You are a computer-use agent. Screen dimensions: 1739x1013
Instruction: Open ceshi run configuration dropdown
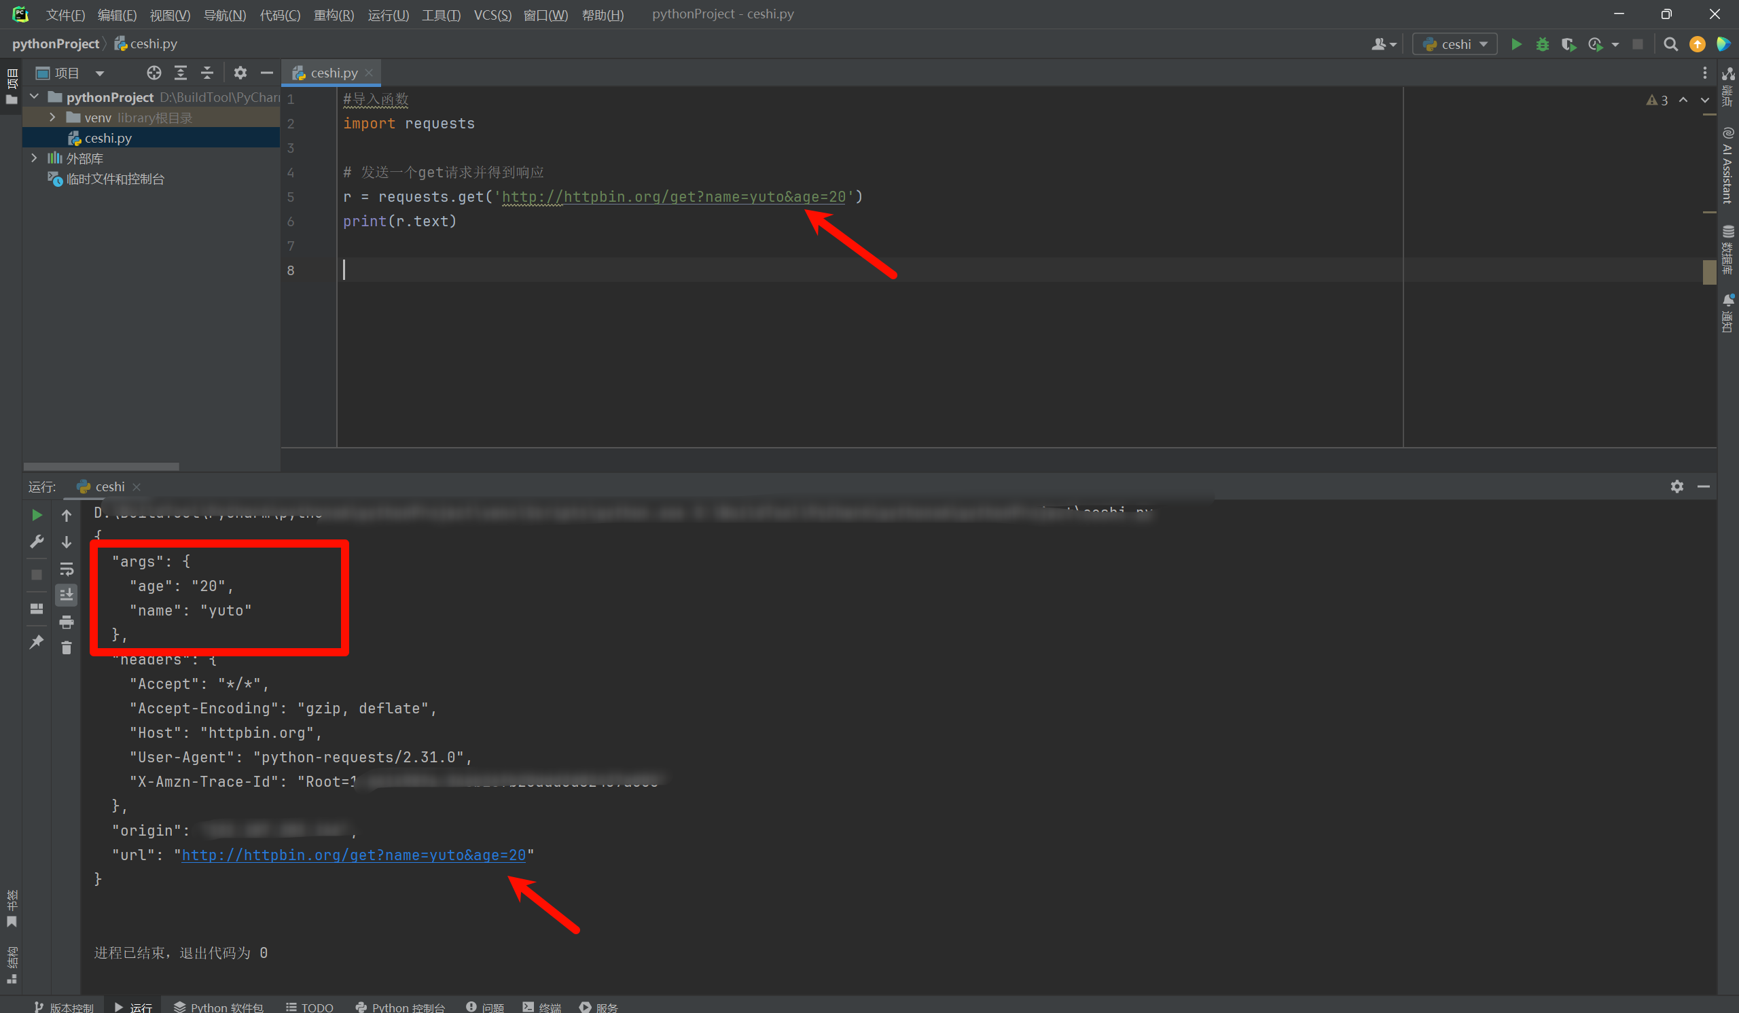pyautogui.click(x=1454, y=44)
